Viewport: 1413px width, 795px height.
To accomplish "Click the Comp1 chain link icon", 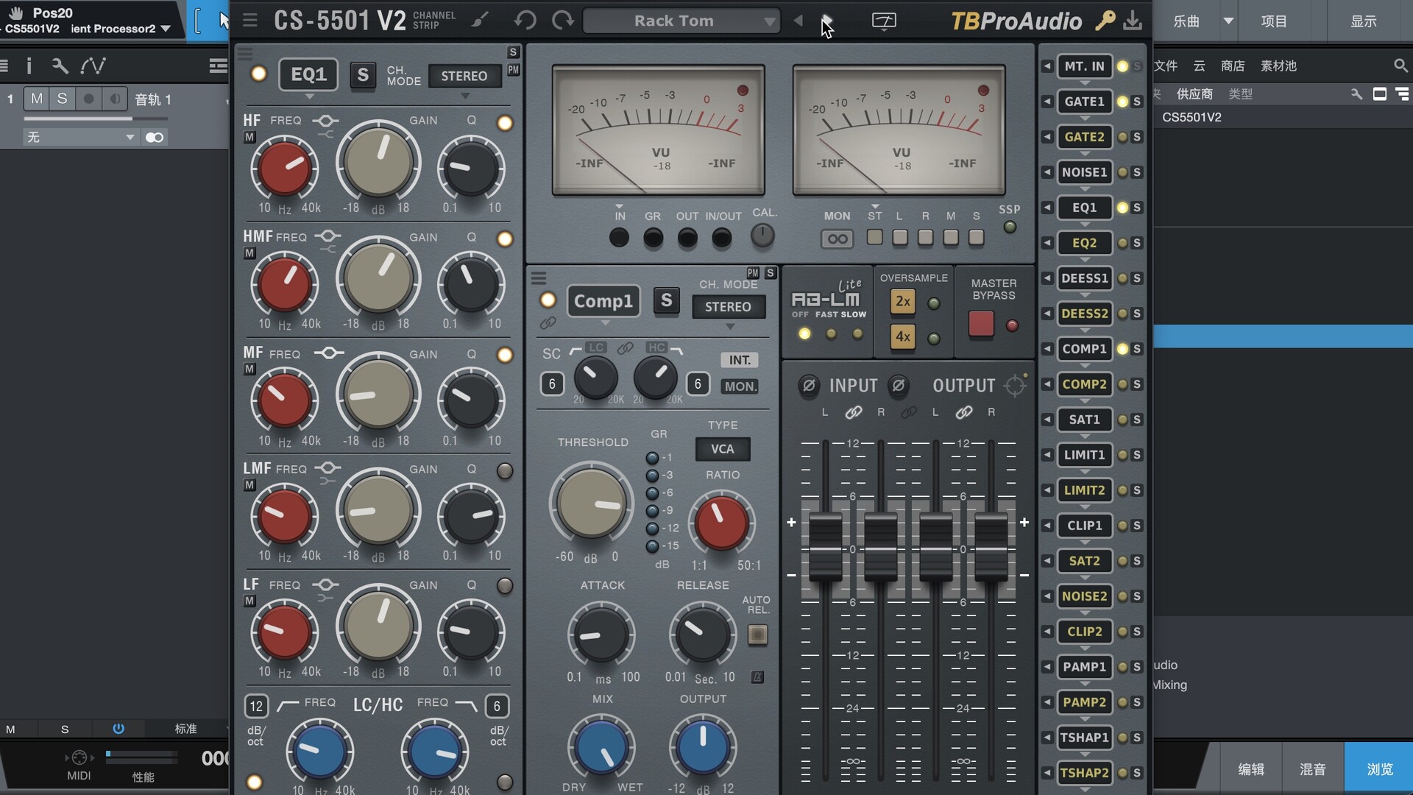I will (548, 323).
